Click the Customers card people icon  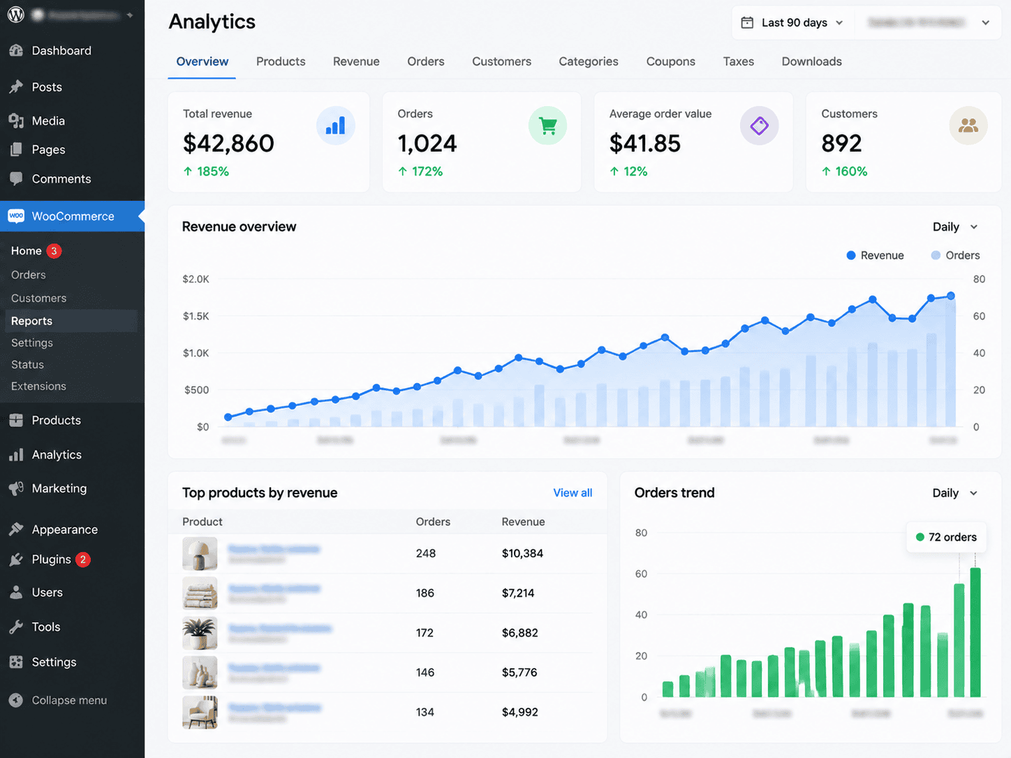[968, 126]
